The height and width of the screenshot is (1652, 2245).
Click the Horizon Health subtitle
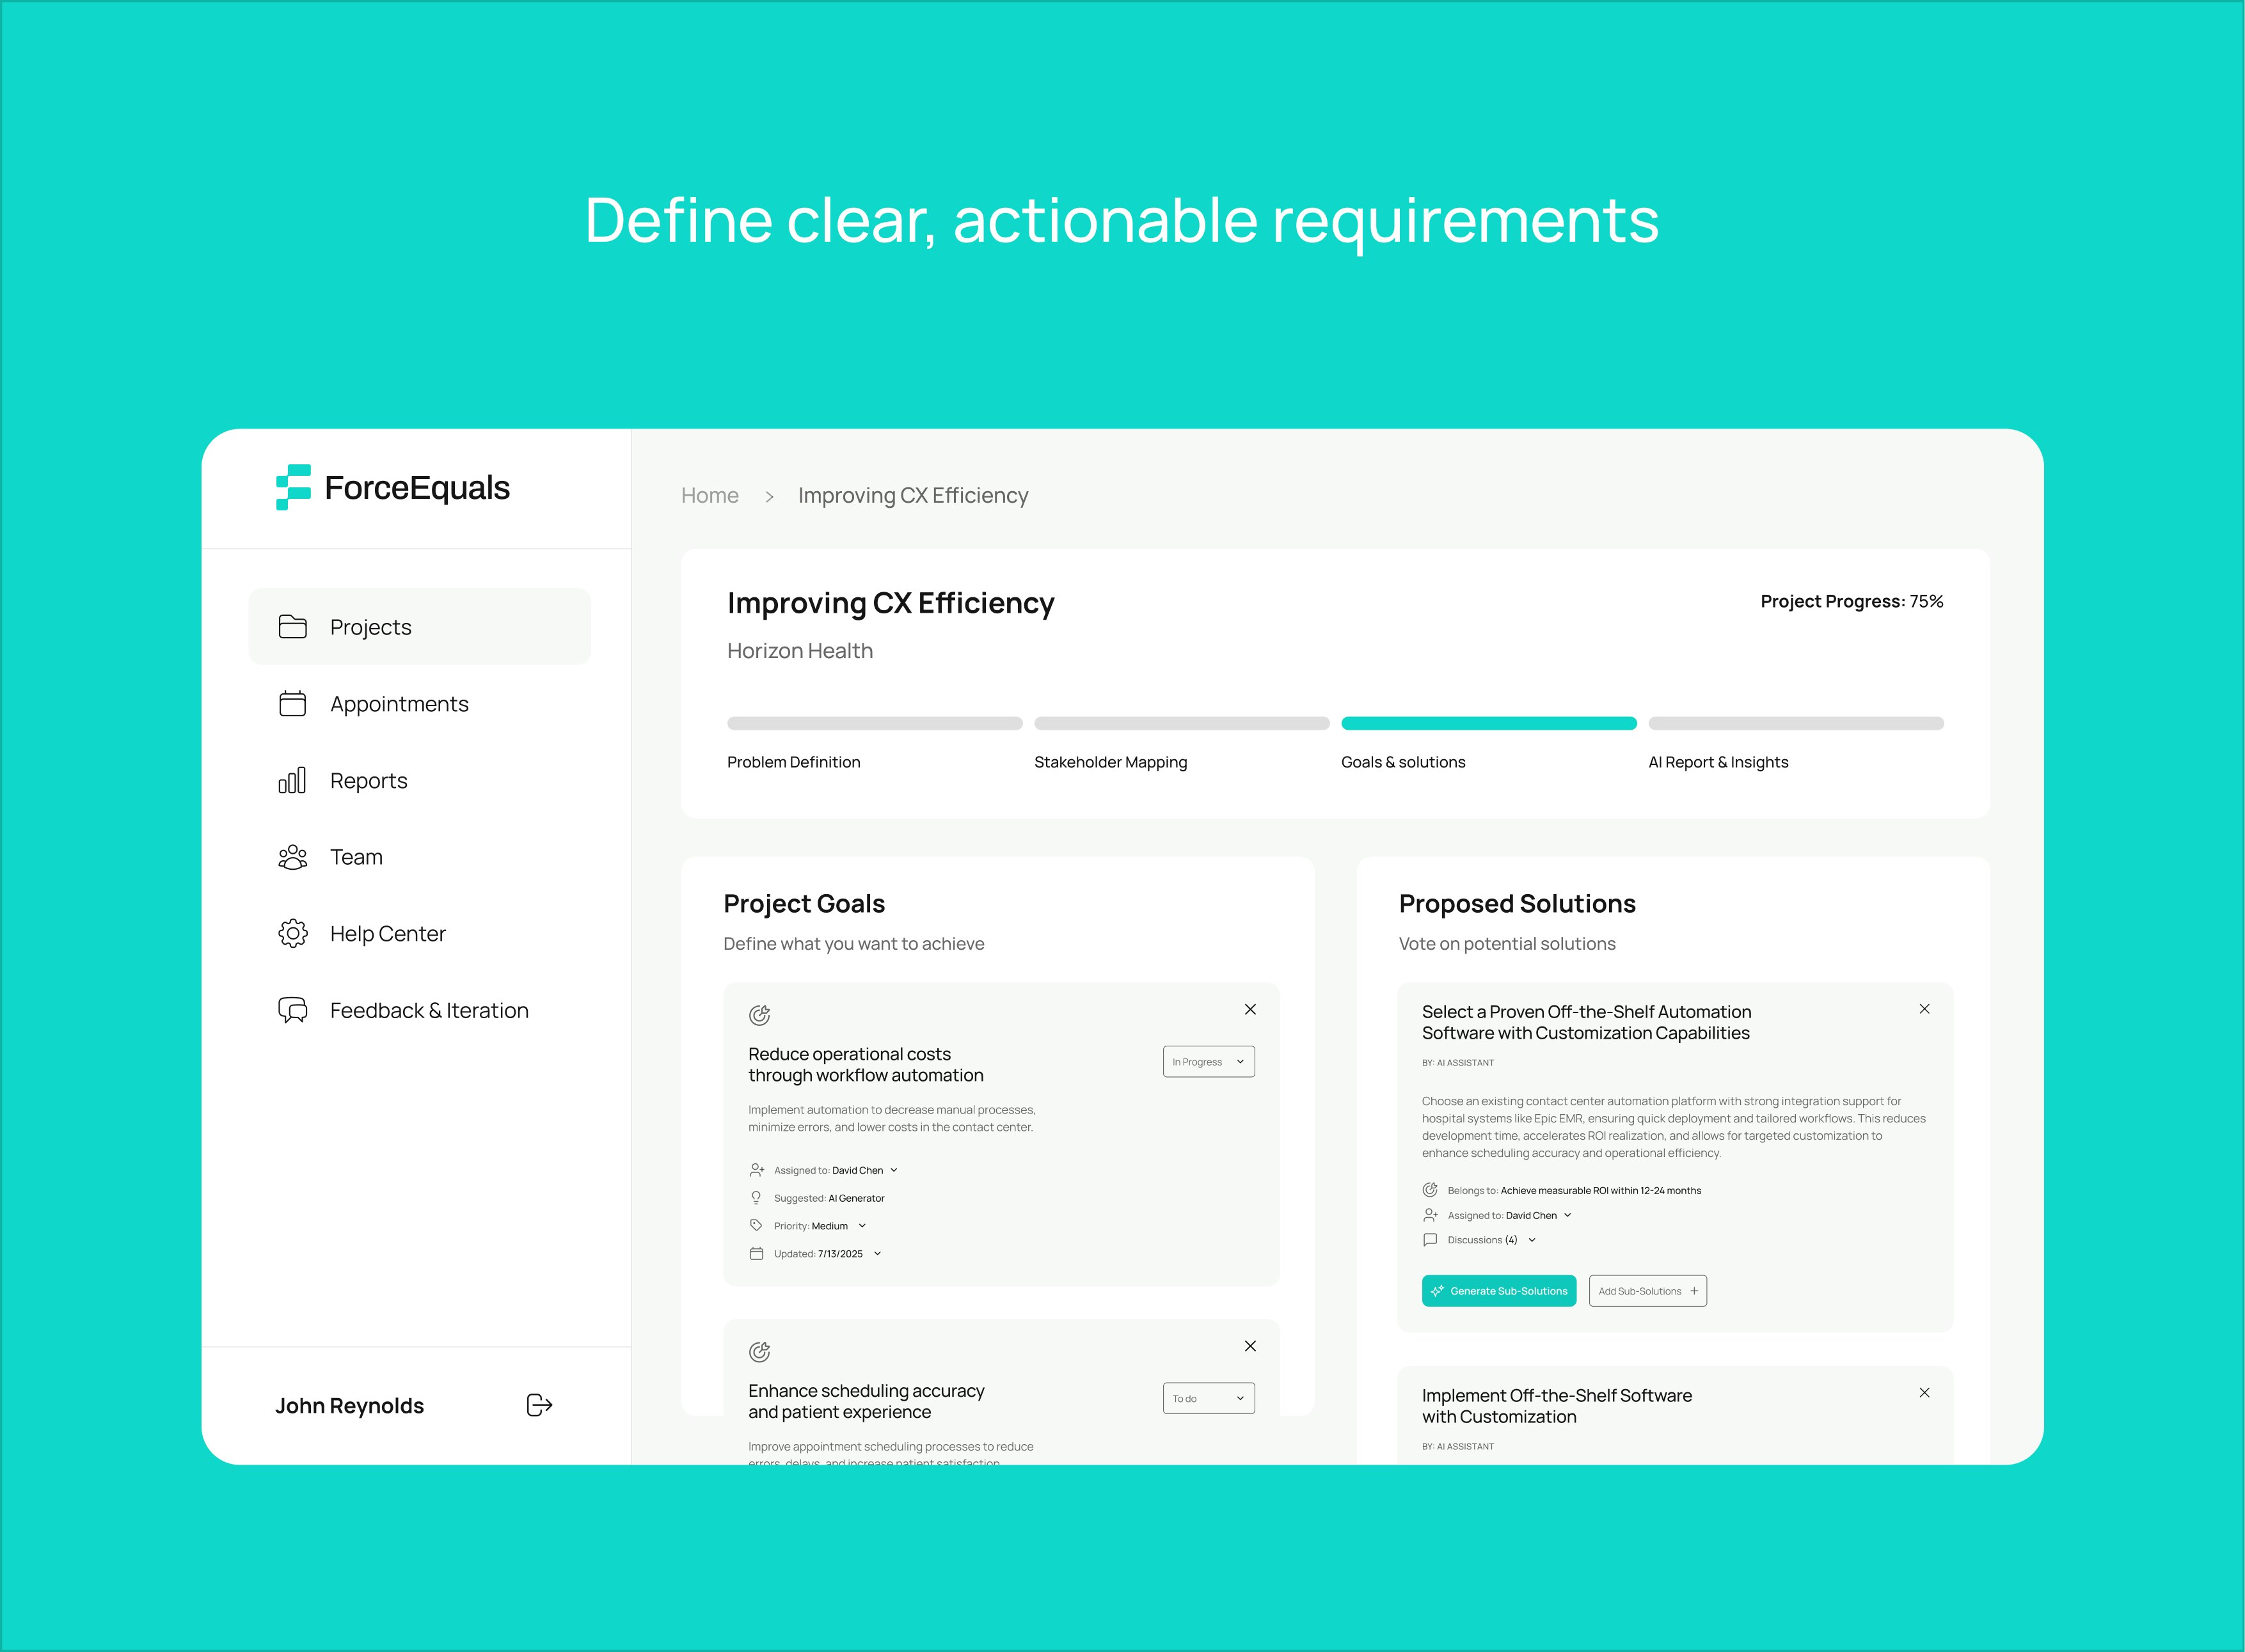click(799, 651)
